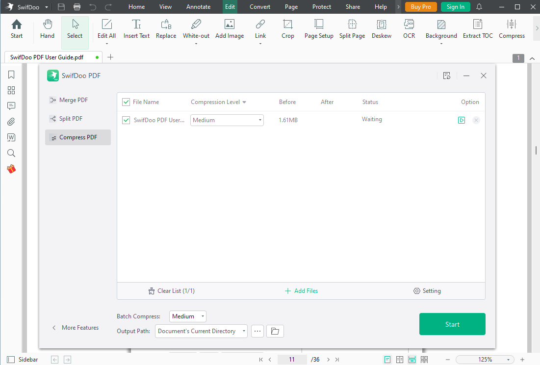Switch to two-page view mode
Viewport: 540px width, 365px height.
[400, 360]
